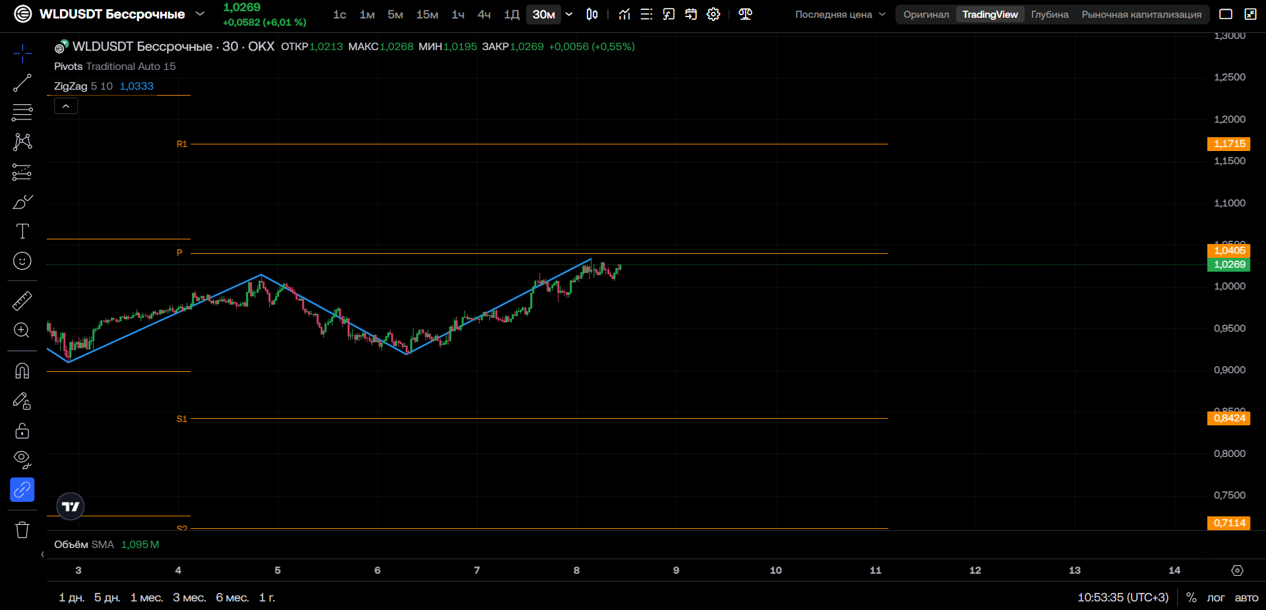Toggle logarithmic 'лог' scale

(x=1216, y=597)
